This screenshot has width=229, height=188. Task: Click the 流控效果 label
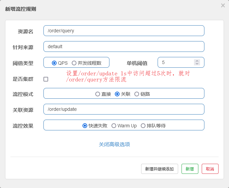23,126
